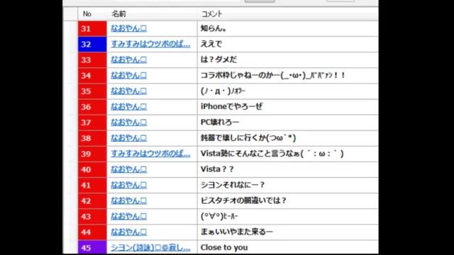This screenshot has height=255, width=454.
Task: Click the すみすみはウツボのば… name in row 32
Action: tap(150, 44)
